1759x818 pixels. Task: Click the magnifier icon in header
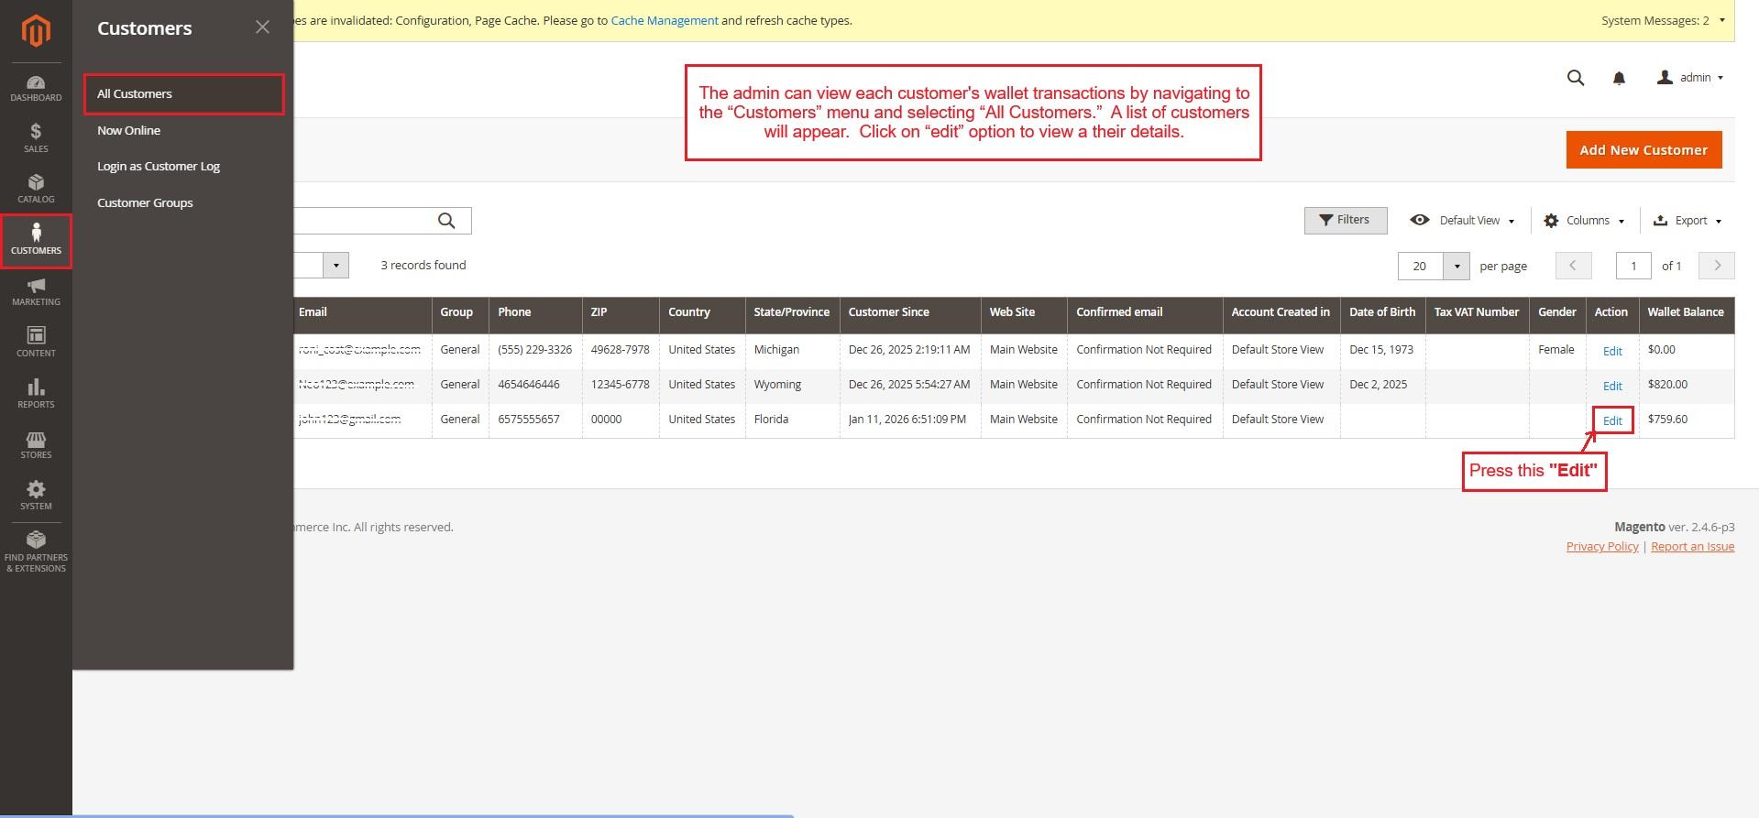[x=1576, y=78]
